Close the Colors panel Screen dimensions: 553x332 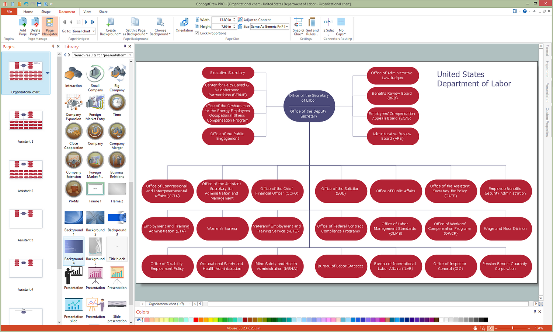[540, 312]
